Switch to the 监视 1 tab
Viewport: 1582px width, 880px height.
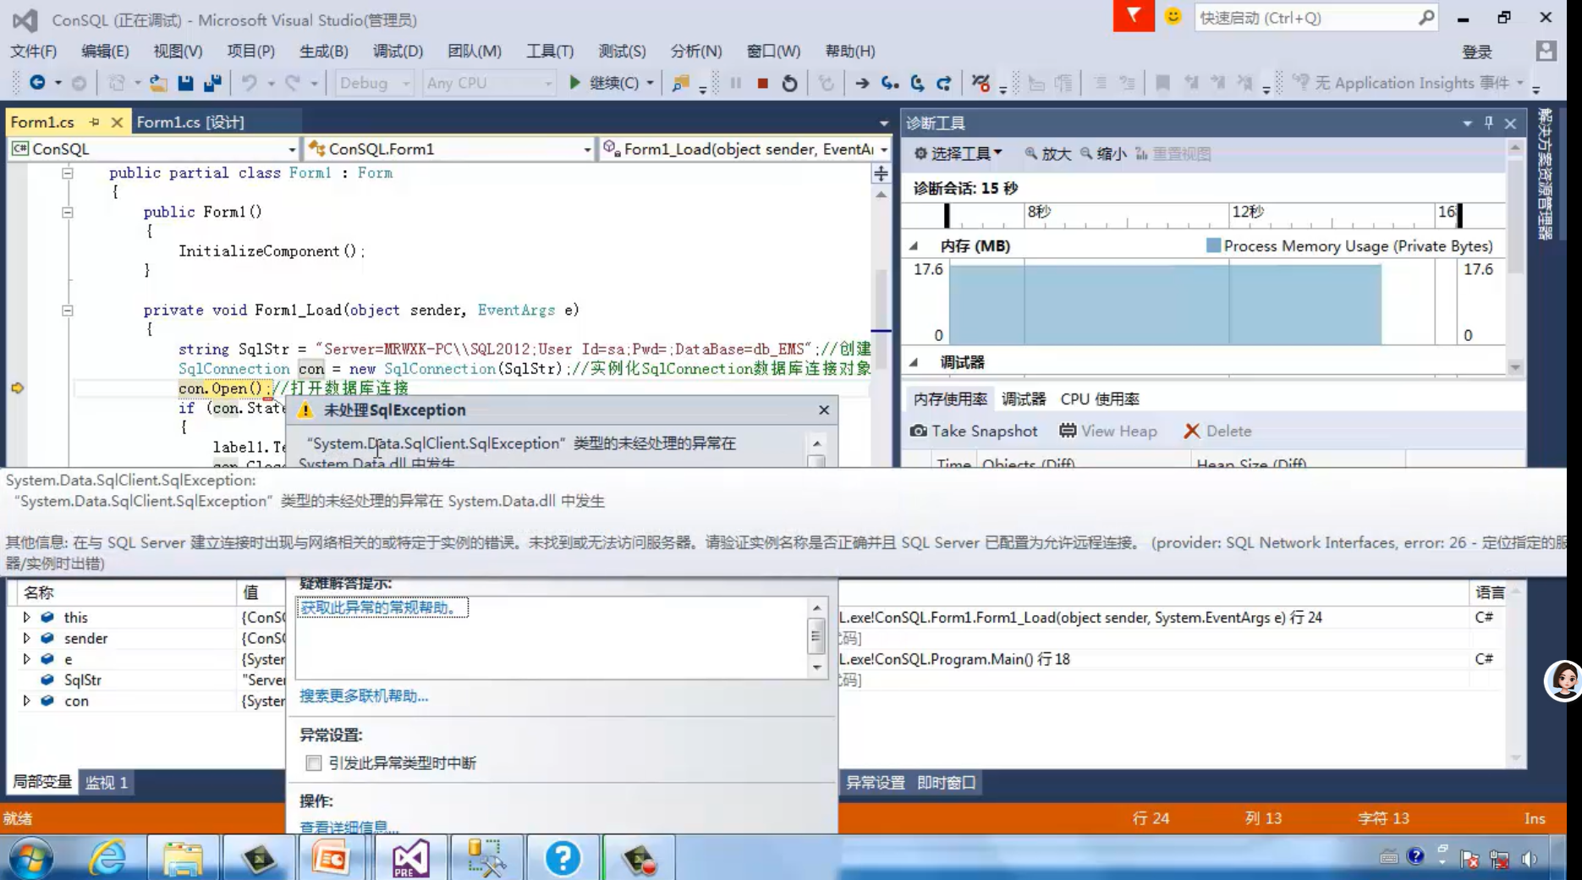point(106,783)
